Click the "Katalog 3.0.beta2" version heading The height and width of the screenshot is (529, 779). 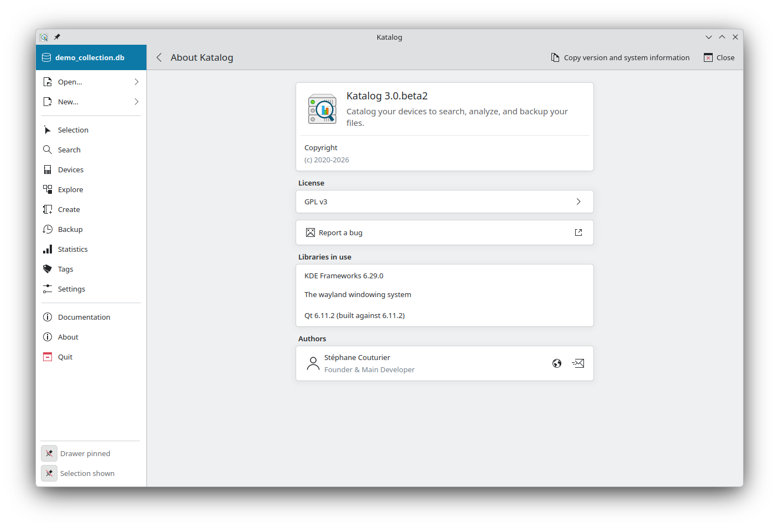[387, 96]
